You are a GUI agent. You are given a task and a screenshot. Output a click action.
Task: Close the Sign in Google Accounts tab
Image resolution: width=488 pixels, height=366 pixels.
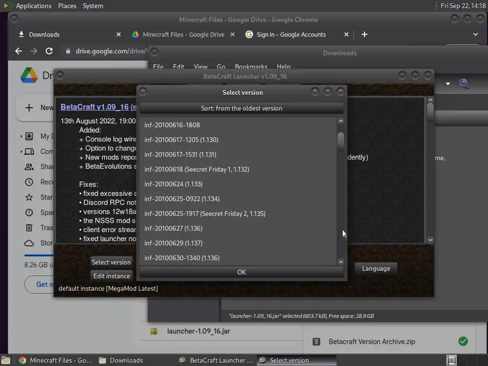click(x=346, y=34)
